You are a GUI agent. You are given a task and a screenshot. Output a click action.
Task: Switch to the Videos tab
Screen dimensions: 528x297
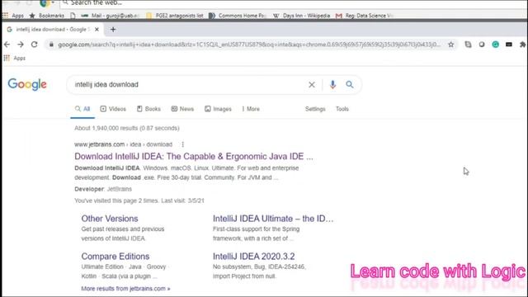[x=113, y=109]
